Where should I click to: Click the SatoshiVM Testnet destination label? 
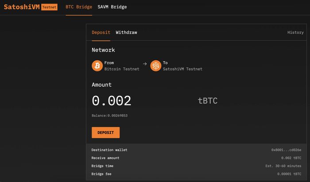click(x=182, y=69)
